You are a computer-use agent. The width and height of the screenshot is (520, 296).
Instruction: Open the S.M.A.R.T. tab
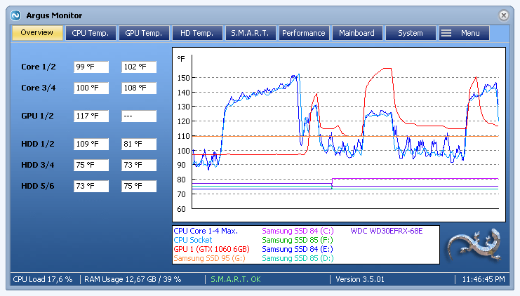click(x=251, y=33)
